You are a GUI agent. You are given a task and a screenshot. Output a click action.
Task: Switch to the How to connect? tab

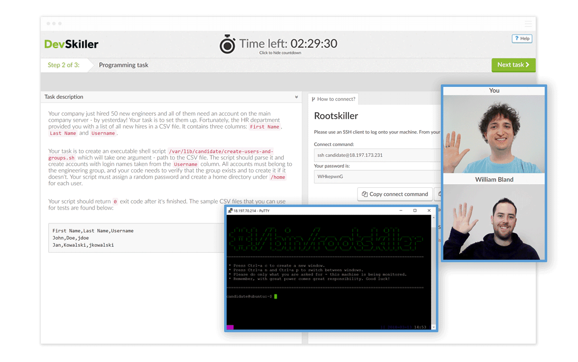click(x=333, y=99)
